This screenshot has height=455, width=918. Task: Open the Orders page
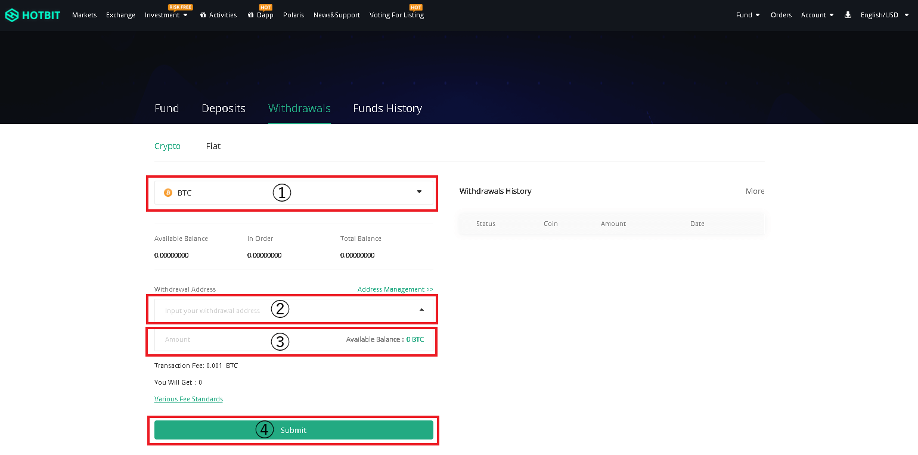(x=781, y=15)
